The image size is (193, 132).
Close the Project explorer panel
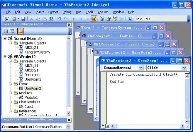[x=69, y=25]
